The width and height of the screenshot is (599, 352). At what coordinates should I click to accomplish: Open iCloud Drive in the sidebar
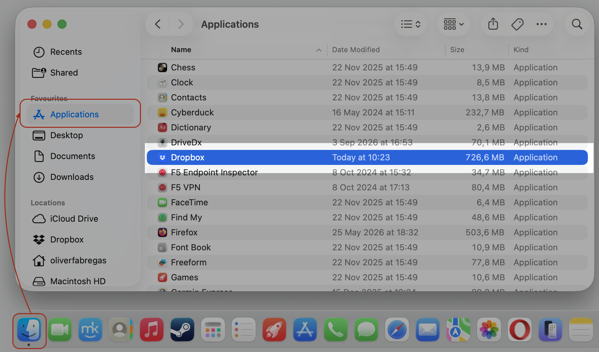point(80,219)
